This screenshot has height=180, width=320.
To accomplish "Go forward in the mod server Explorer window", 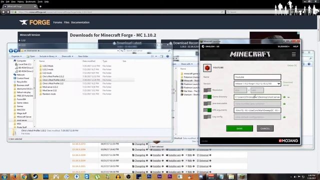I will click(15, 50).
